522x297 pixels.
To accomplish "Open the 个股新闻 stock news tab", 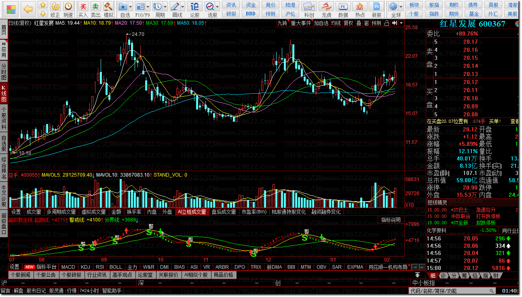I will (x=20, y=275).
